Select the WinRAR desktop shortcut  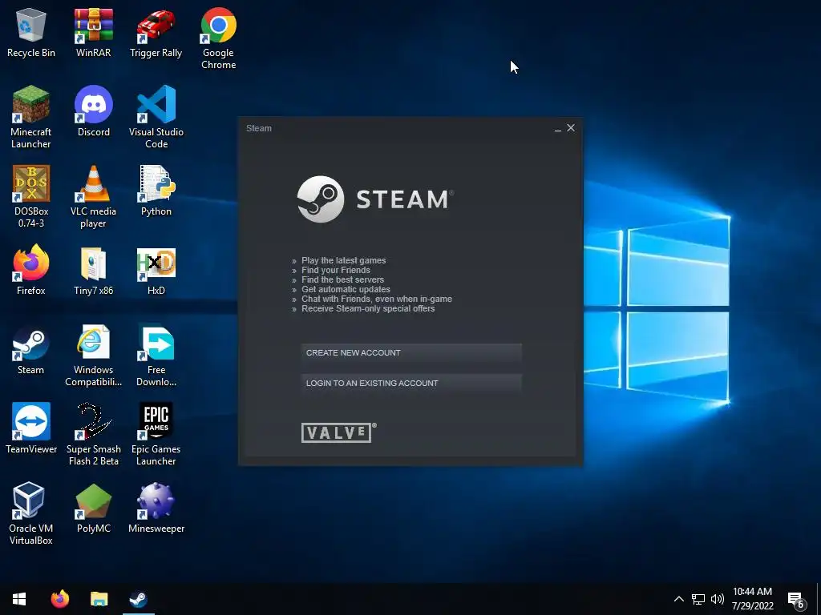point(93,32)
